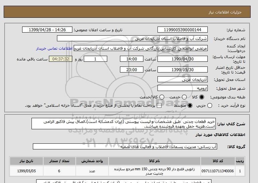Click نام کالا column header

pyautogui.click(x=154, y=161)
